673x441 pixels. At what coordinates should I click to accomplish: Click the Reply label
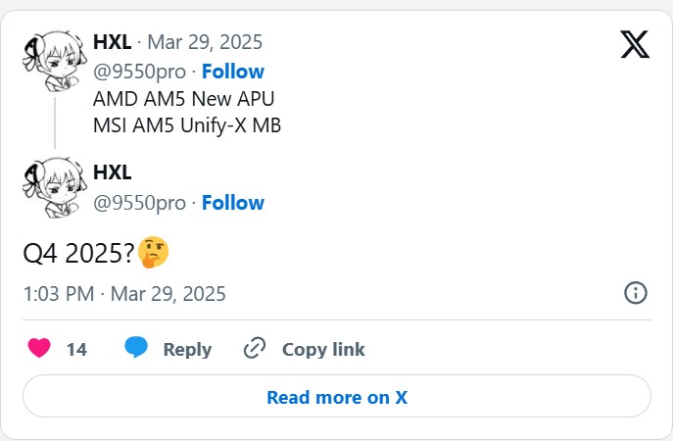(187, 350)
